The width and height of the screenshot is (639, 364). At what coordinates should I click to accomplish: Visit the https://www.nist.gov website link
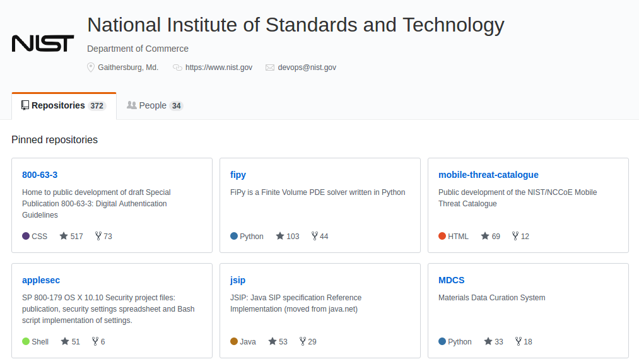pyautogui.click(x=219, y=68)
